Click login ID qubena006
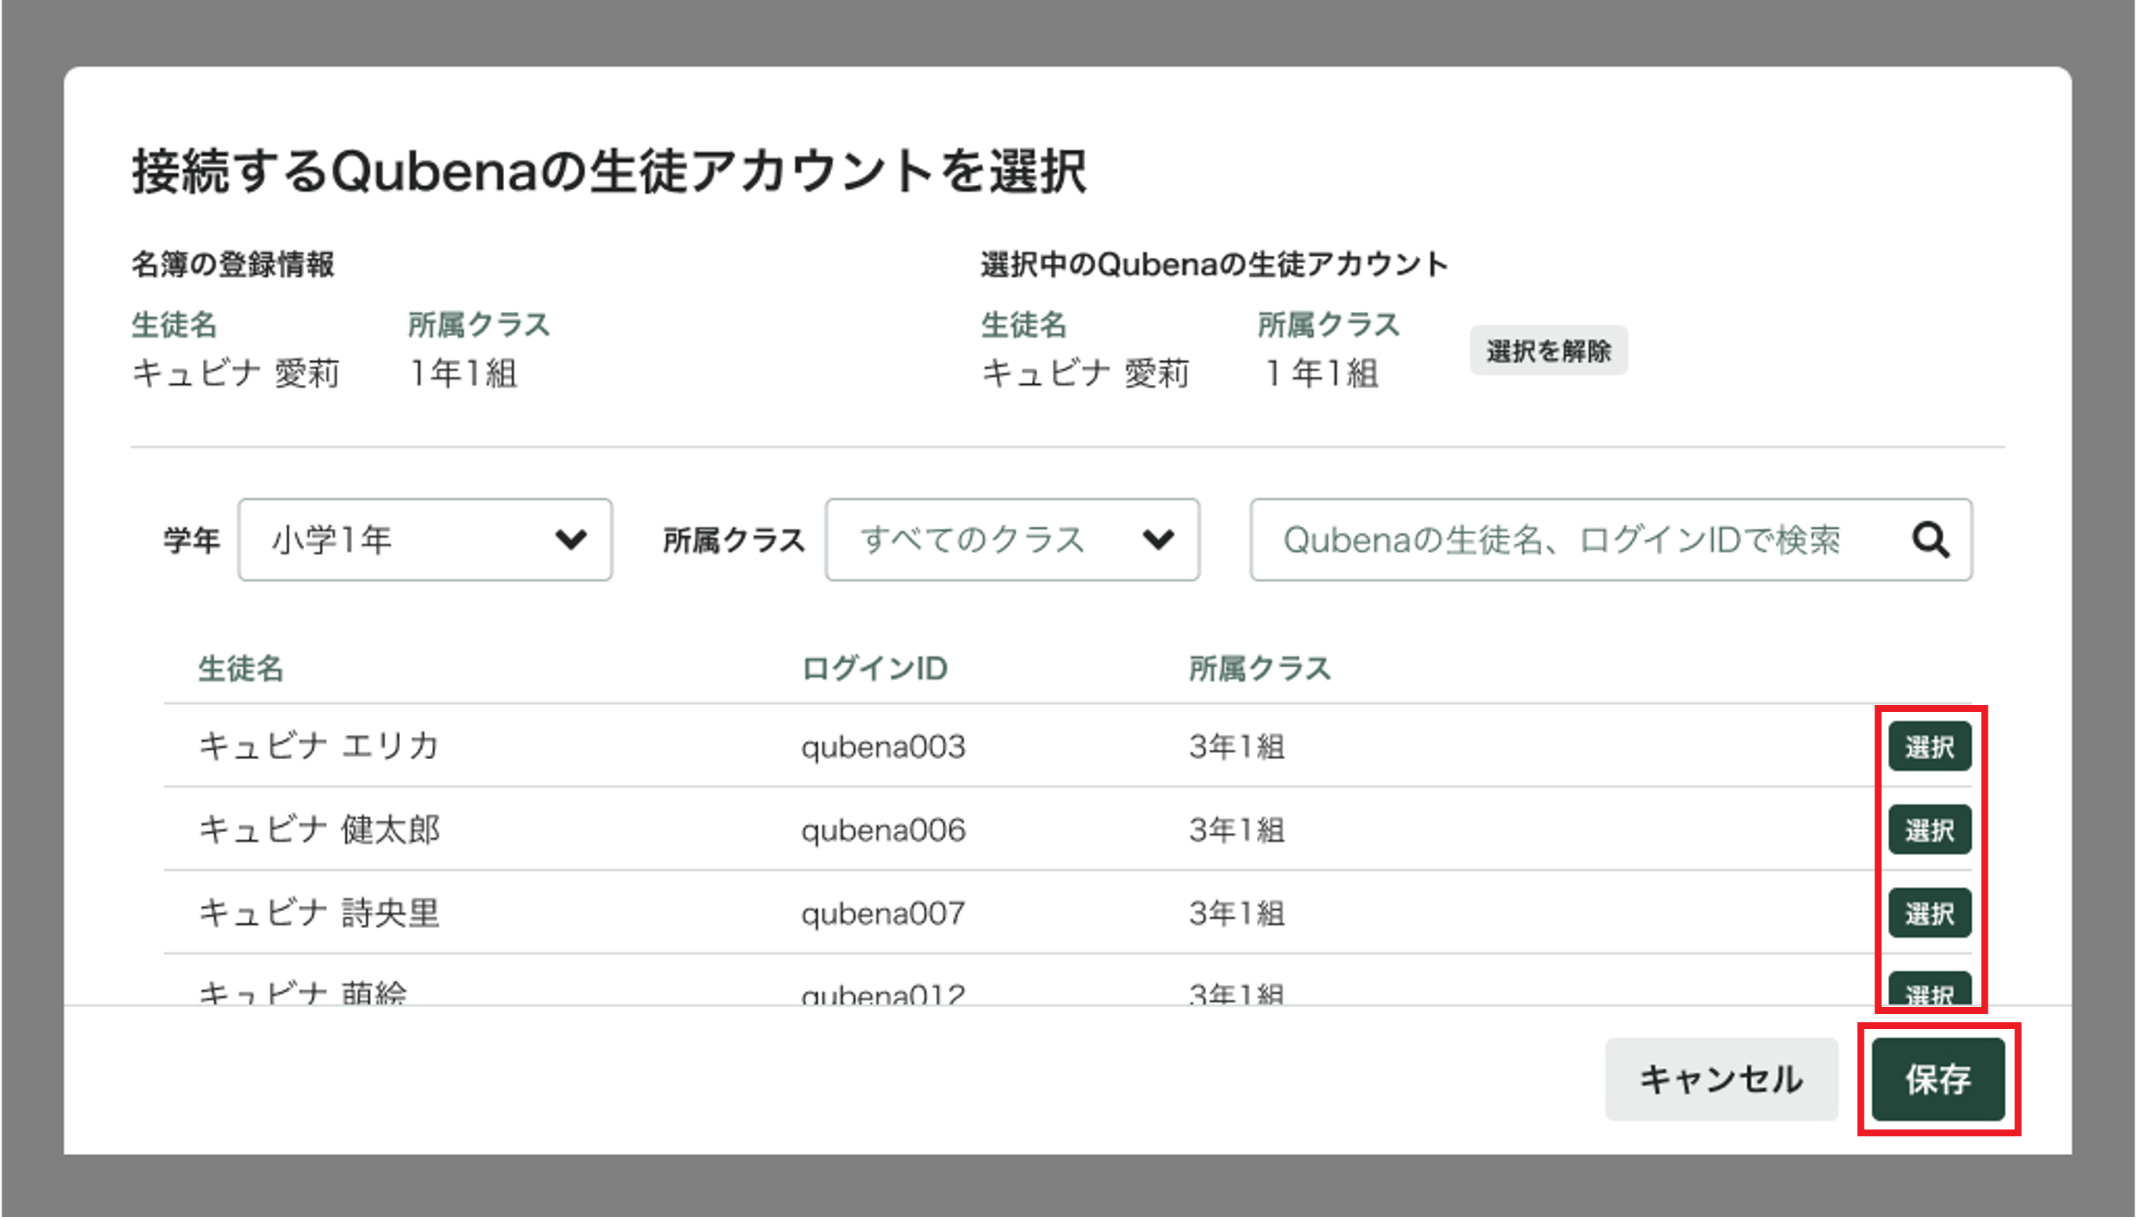This screenshot has width=2136, height=1220. pos(883,831)
